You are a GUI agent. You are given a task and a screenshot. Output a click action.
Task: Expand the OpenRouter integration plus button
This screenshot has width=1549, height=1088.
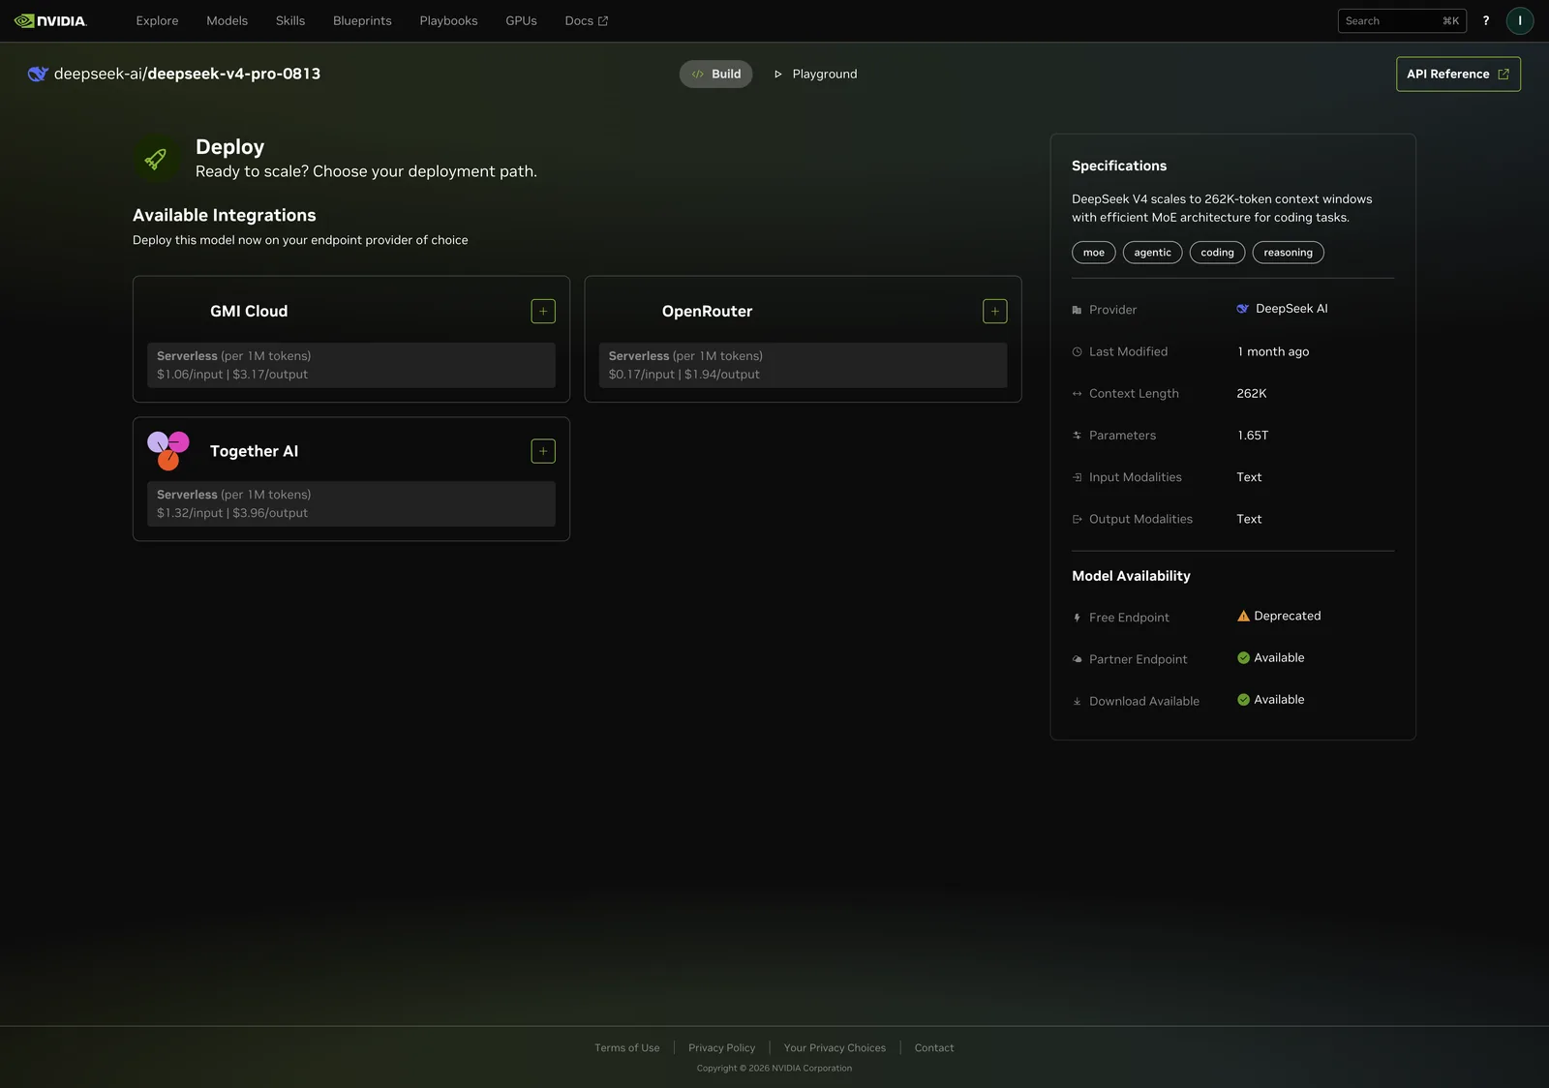[994, 311]
